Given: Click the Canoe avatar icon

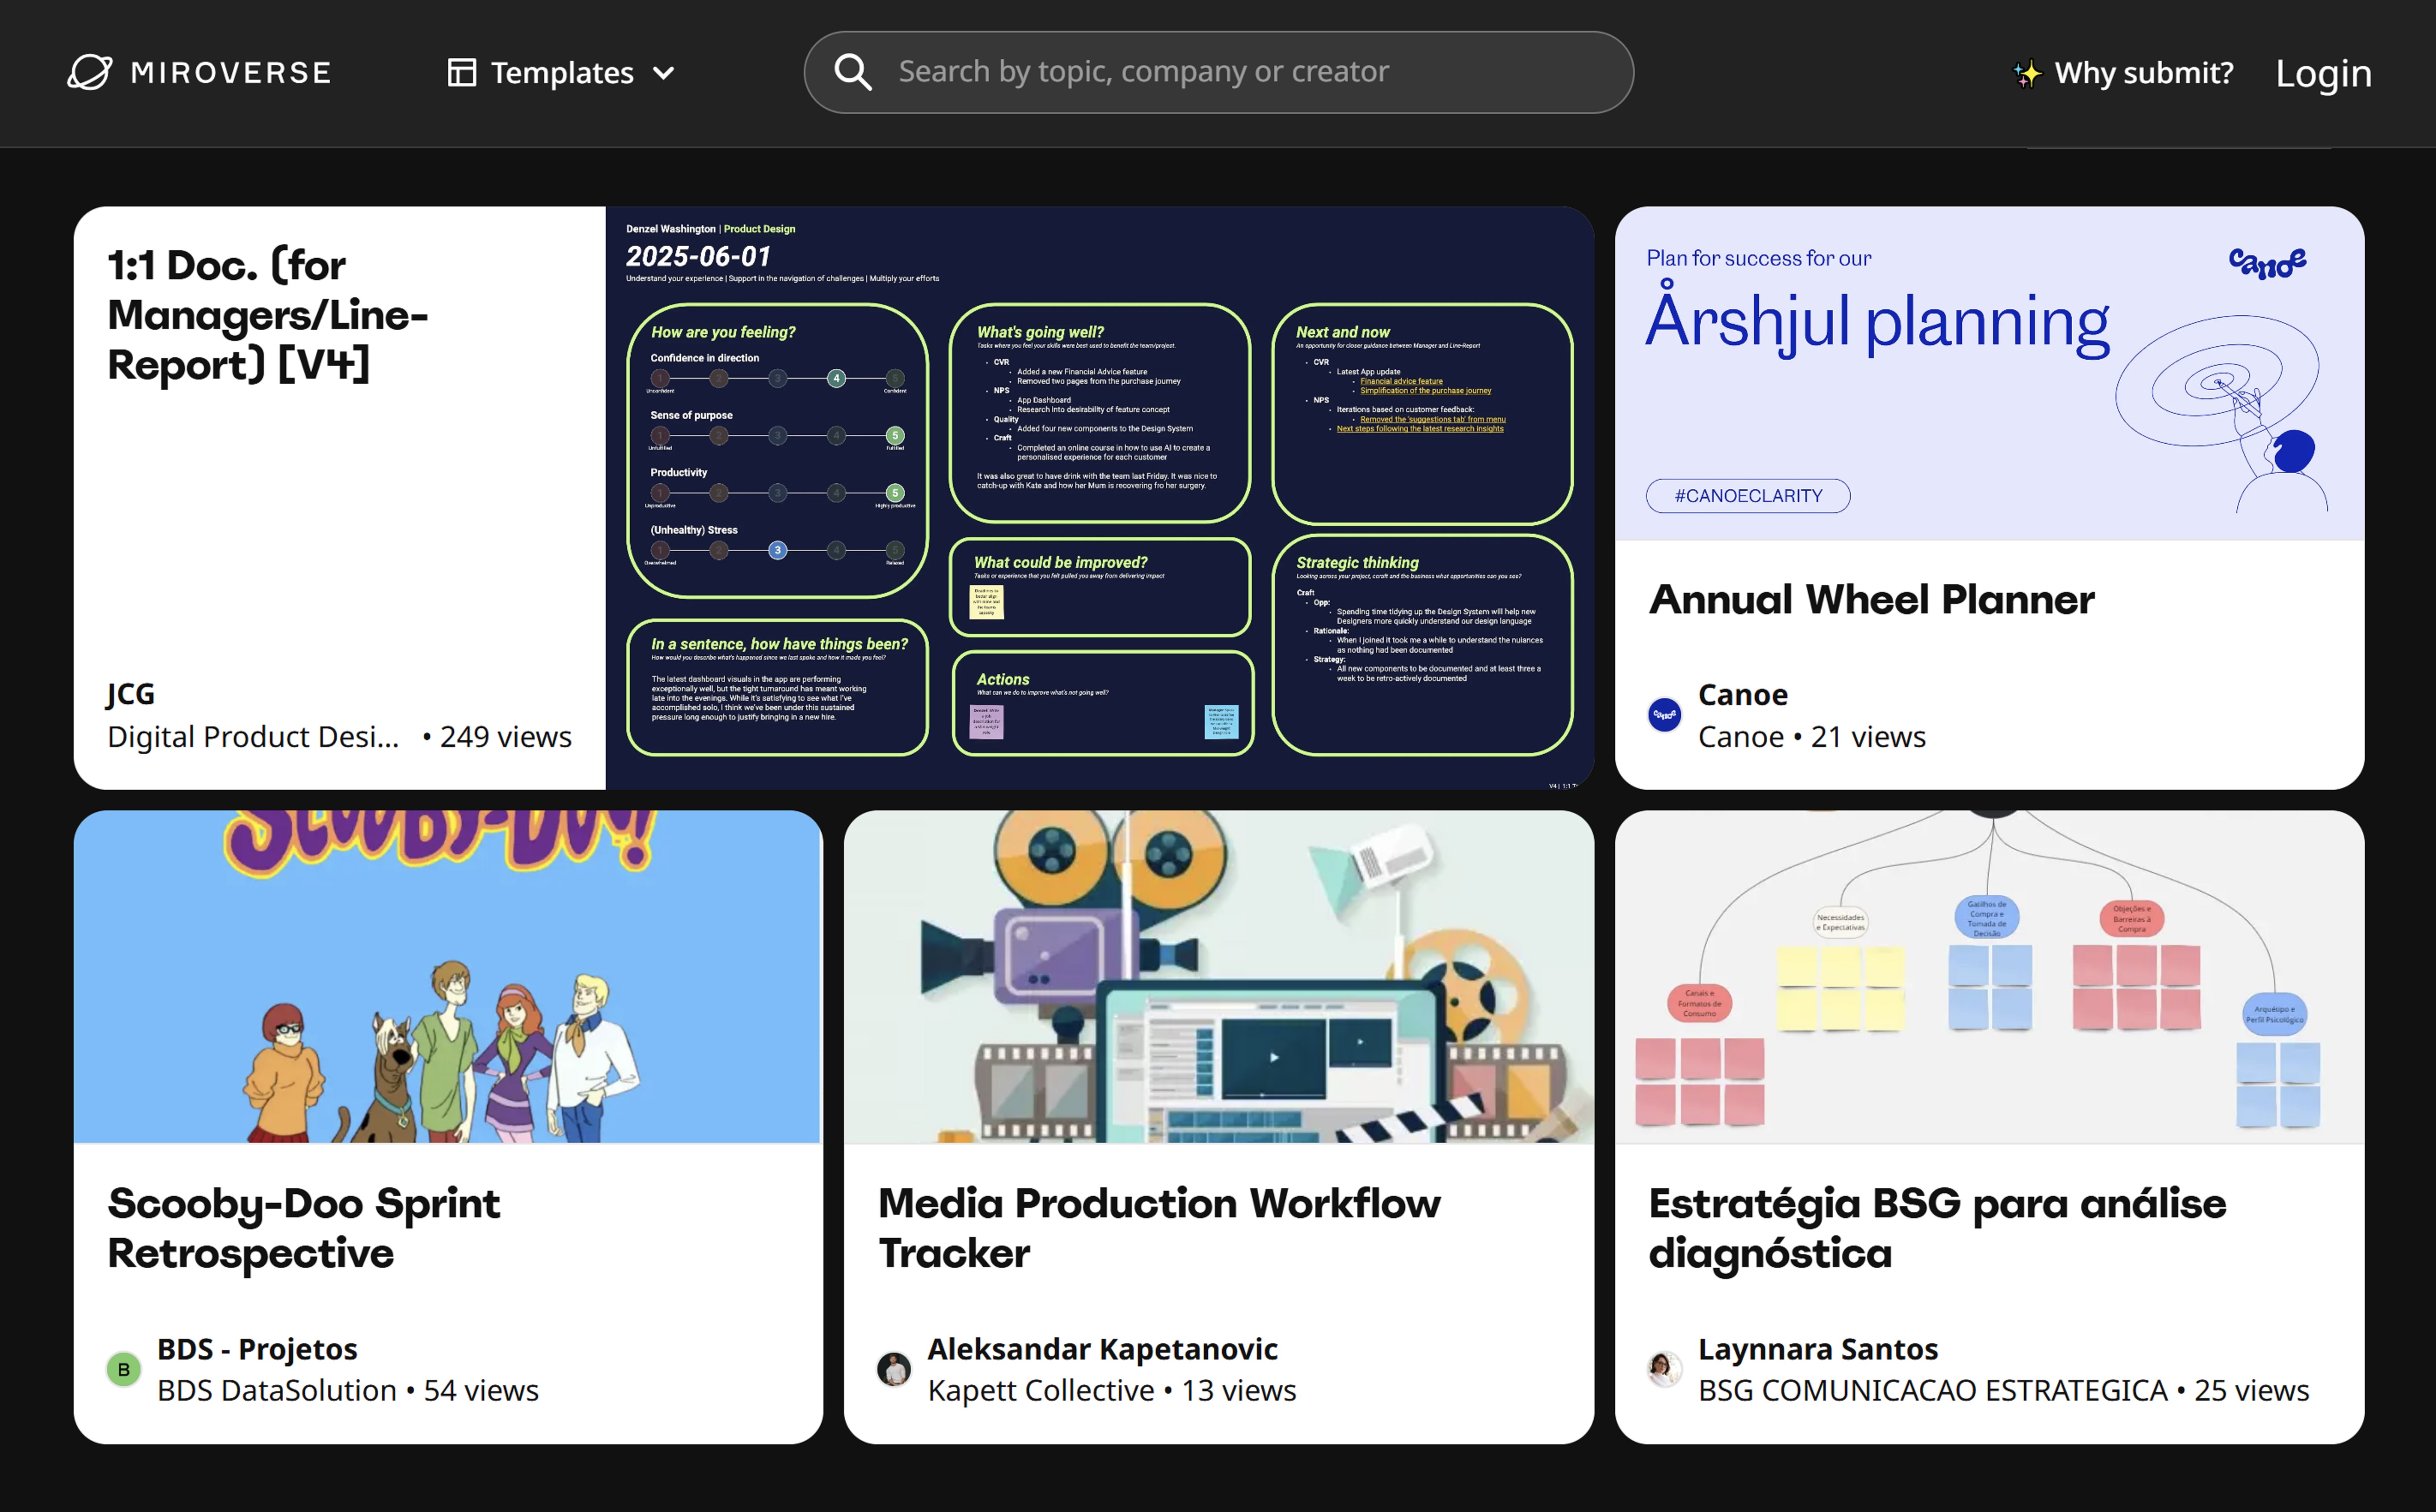Looking at the screenshot, I should click(1664, 714).
